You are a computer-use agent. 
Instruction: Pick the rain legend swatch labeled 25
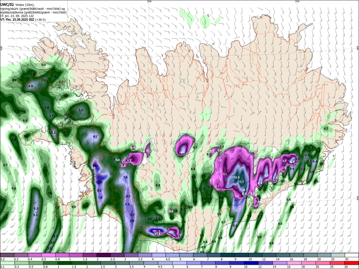(x=337, y=263)
